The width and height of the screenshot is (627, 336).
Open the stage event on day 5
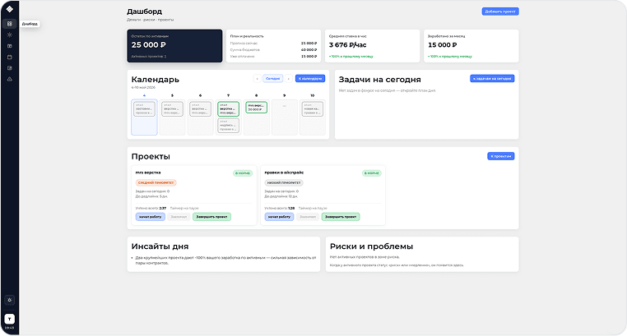click(x=172, y=109)
